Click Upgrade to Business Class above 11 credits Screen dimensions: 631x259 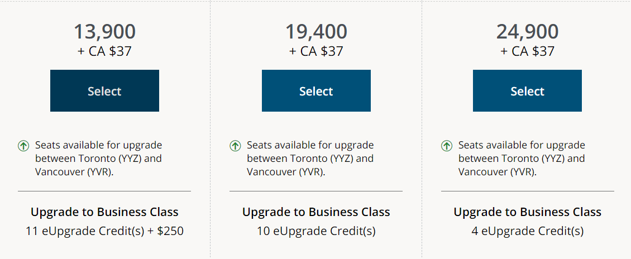(x=104, y=212)
